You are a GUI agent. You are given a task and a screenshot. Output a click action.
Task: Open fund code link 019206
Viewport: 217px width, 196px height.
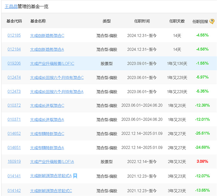pyautogui.click(x=14, y=63)
